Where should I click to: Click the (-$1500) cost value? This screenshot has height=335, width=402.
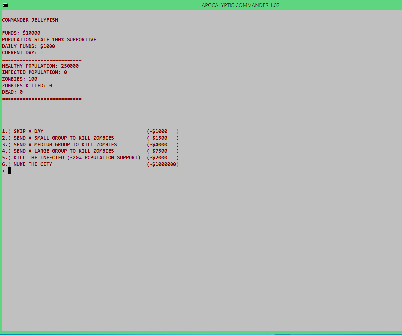click(x=163, y=138)
